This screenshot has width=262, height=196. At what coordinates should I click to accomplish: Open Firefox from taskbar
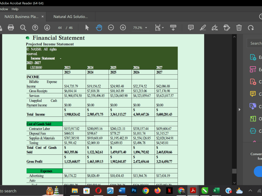point(157,191)
